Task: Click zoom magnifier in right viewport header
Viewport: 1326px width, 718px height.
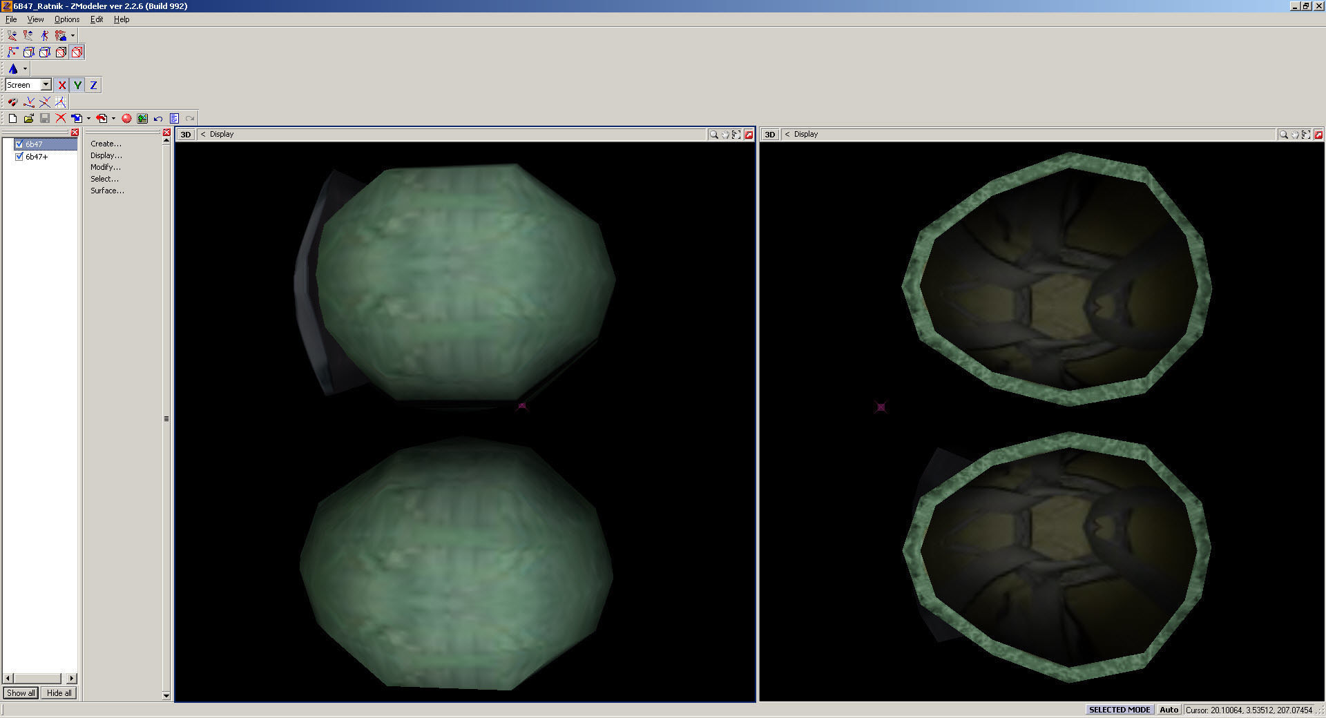Action: (1283, 135)
